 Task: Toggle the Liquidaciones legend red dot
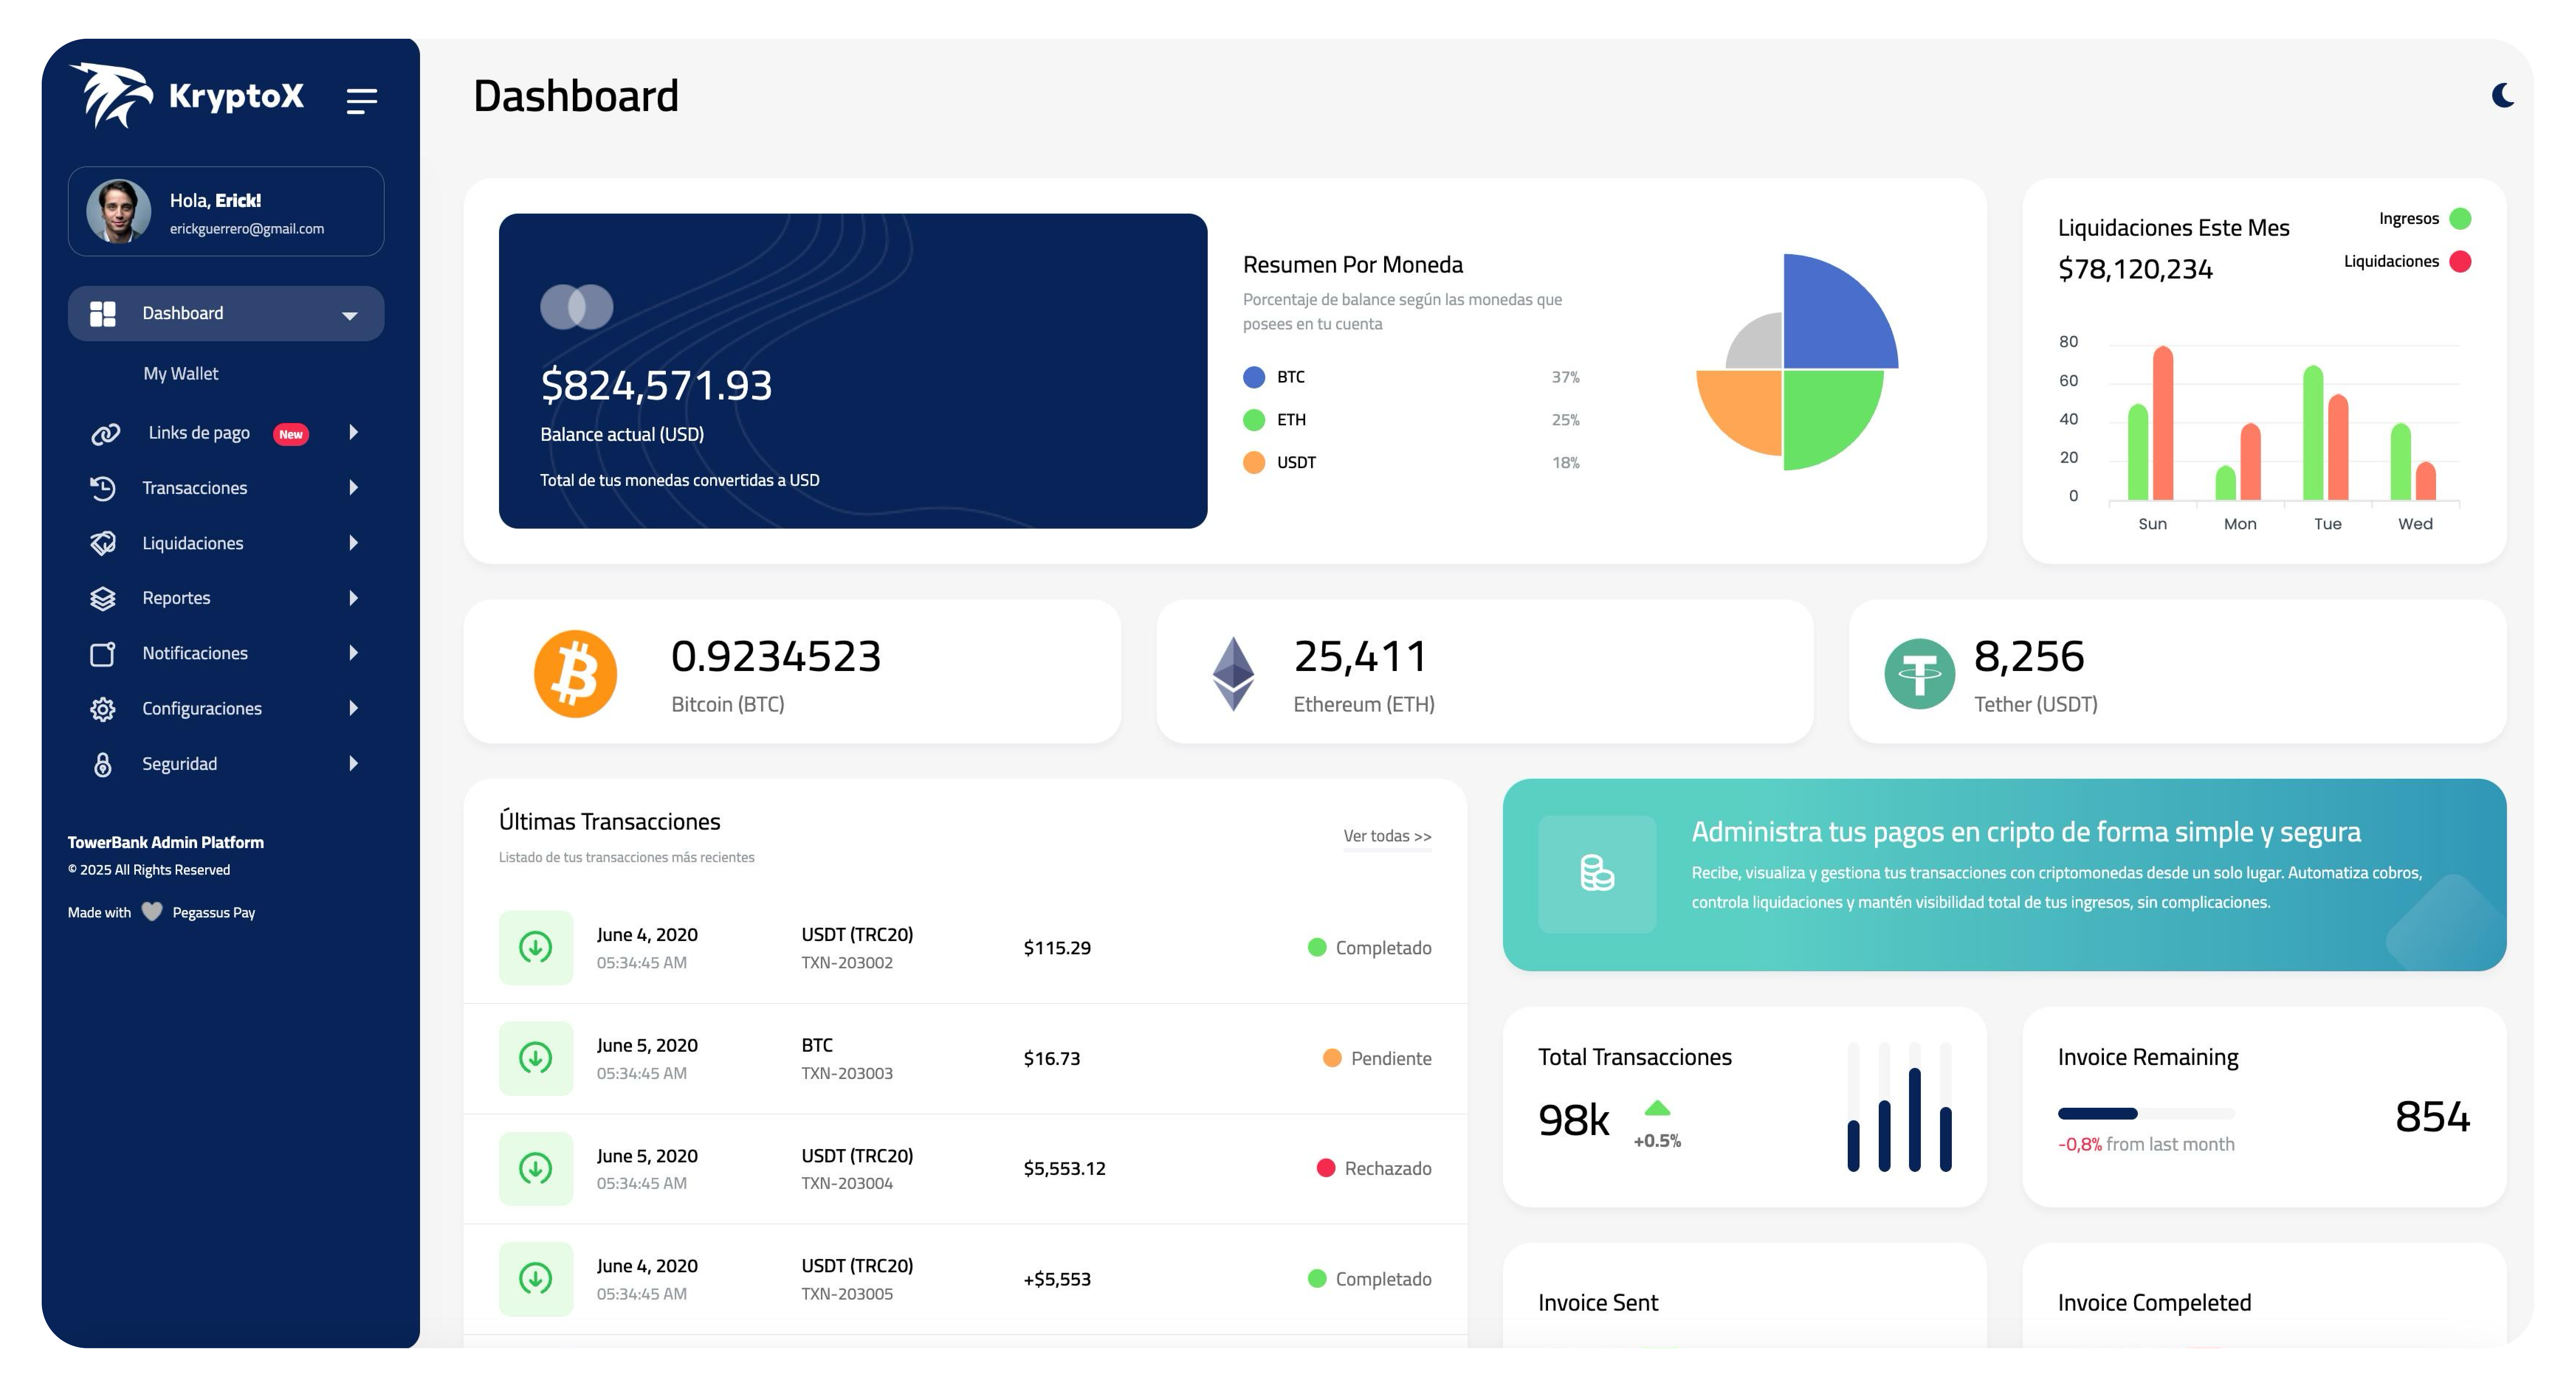[2461, 262]
